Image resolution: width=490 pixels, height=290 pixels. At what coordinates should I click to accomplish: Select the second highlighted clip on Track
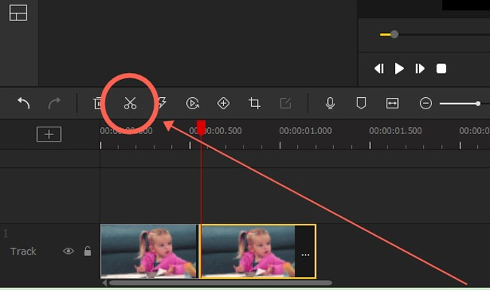[258, 251]
